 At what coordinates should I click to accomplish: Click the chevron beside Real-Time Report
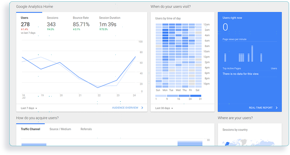tap(276, 108)
